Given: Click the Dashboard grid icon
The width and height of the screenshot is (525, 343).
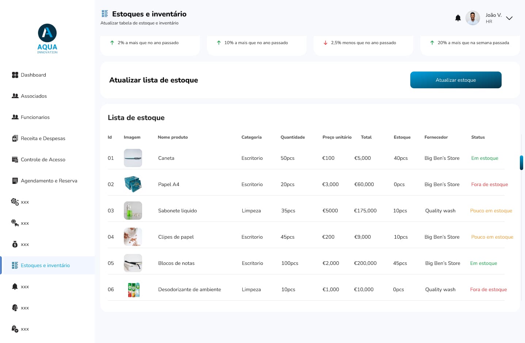Looking at the screenshot, I should pos(15,75).
